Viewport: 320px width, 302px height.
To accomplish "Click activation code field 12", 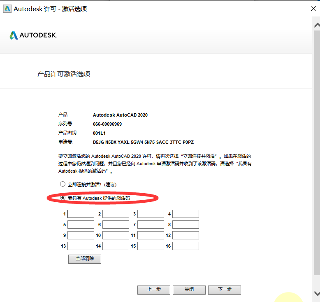I will tap(186, 235).
